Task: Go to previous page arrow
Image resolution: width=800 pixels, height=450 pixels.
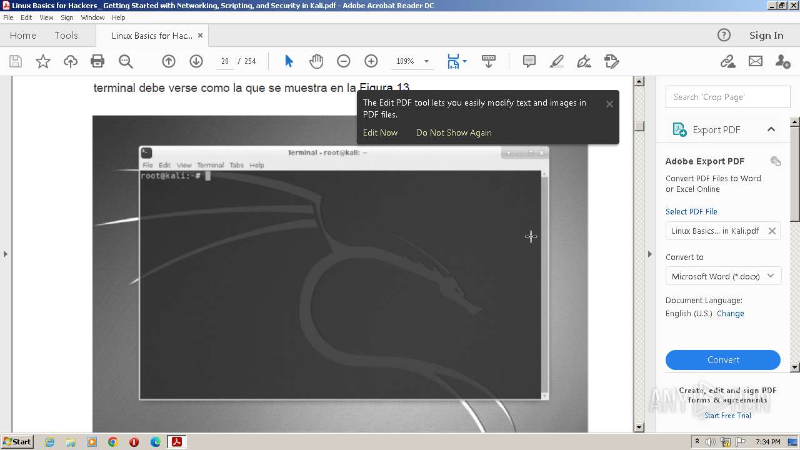Action: click(x=169, y=61)
